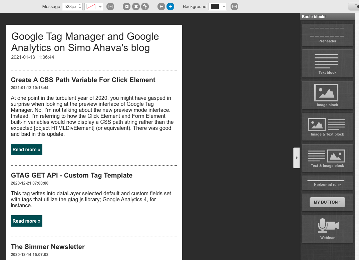The image size is (359, 260).
Task: Select the Text & Image block
Action: point(327,158)
